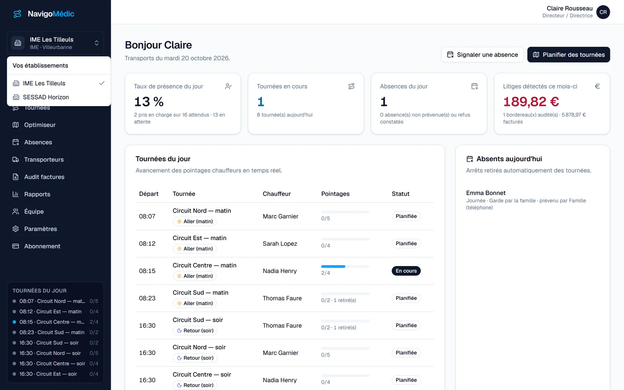
Task: Click Emma Bonnet absent entry
Action: pos(532,200)
